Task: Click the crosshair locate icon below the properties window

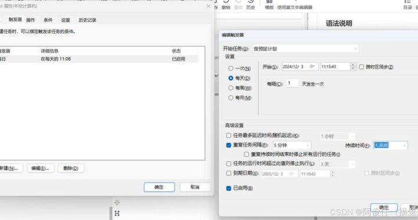Action: coord(117,203)
